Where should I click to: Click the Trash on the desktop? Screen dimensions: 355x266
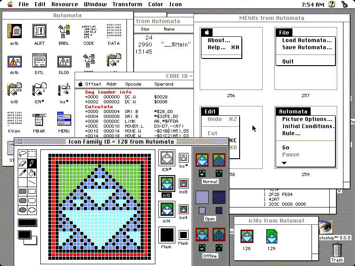click(x=337, y=253)
